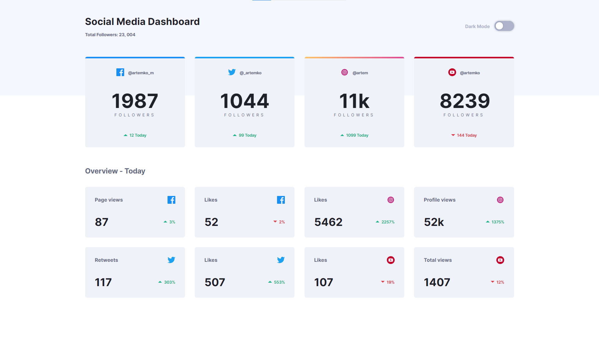Image resolution: width=599 pixels, height=337 pixels.
Task: Open the @_artemko Twitter handle
Action: (x=251, y=72)
